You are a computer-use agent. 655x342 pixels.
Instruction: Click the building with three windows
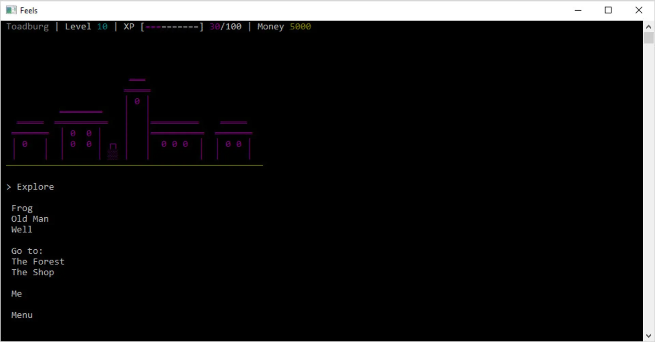[x=175, y=144]
